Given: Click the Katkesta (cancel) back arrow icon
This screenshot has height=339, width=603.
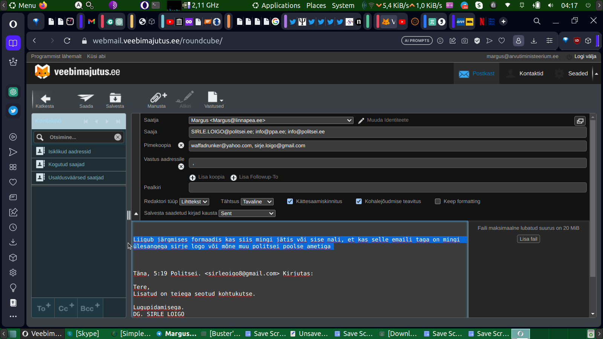Looking at the screenshot, I should click(45, 99).
